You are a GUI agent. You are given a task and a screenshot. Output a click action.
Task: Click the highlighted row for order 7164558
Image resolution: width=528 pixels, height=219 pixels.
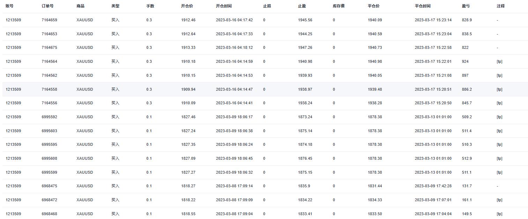pyautogui.click(x=265, y=89)
